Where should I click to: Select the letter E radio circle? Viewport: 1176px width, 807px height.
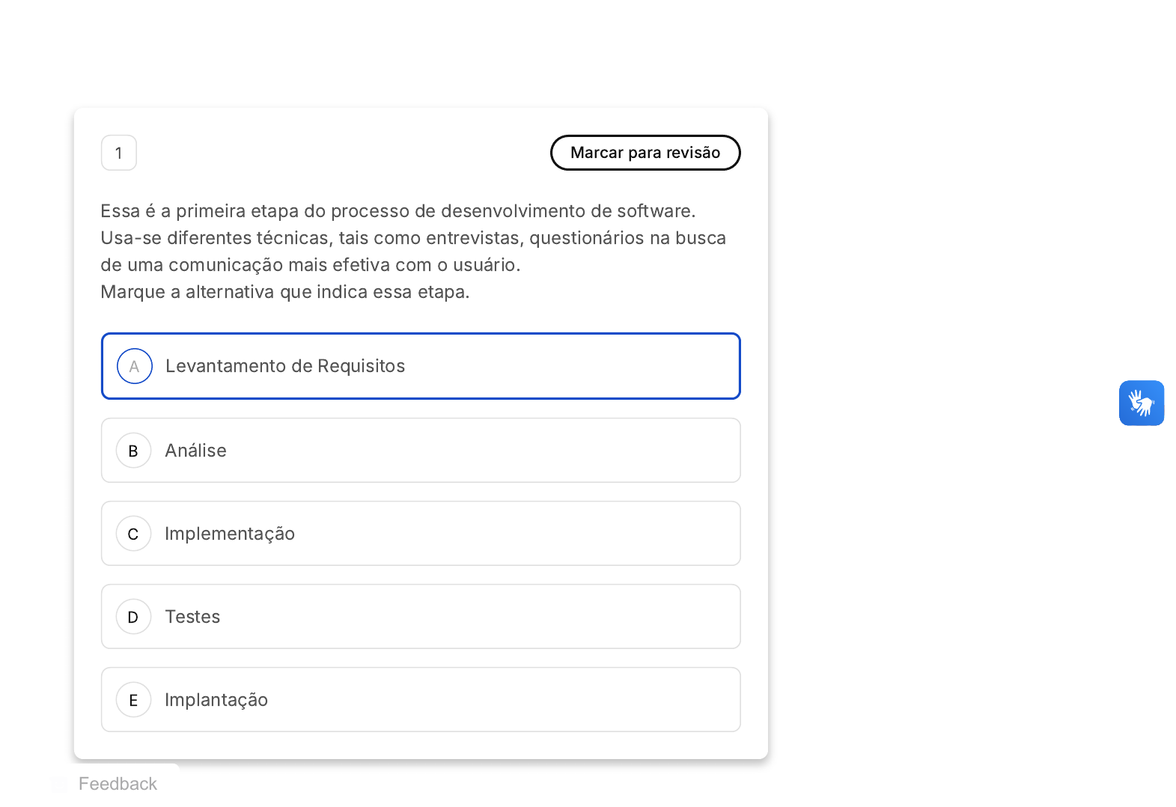(x=134, y=700)
